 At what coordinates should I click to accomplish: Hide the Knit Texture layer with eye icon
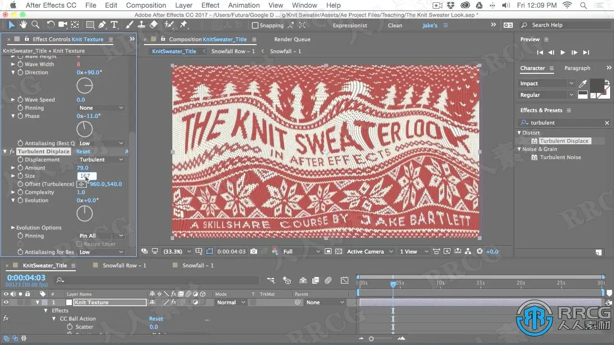6,302
